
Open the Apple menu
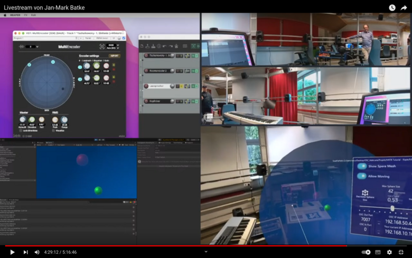click(5, 15)
